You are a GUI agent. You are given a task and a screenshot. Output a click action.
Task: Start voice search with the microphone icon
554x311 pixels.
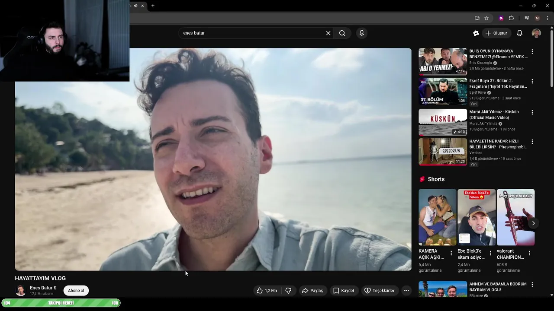click(x=362, y=33)
